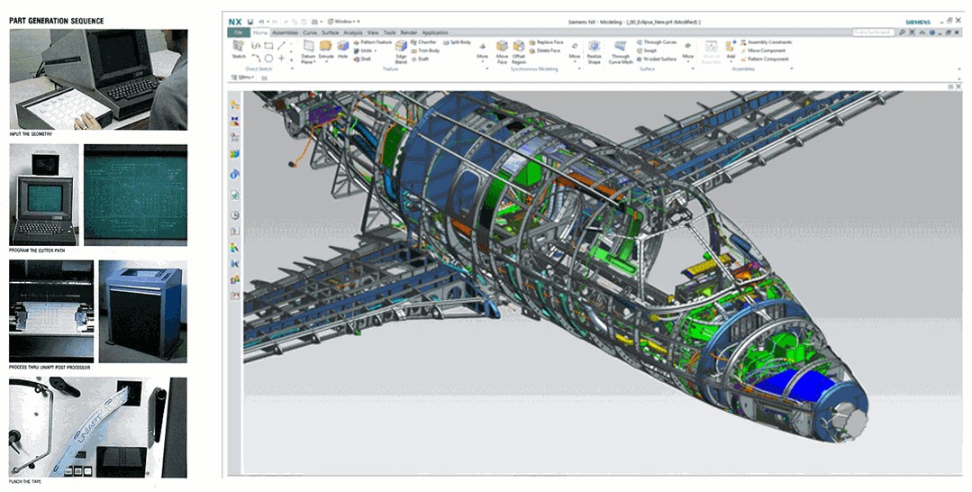This screenshot has width=972, height=492.
Task: Switch to the Assemblies ribbon tab
Action: pos(286,32)
